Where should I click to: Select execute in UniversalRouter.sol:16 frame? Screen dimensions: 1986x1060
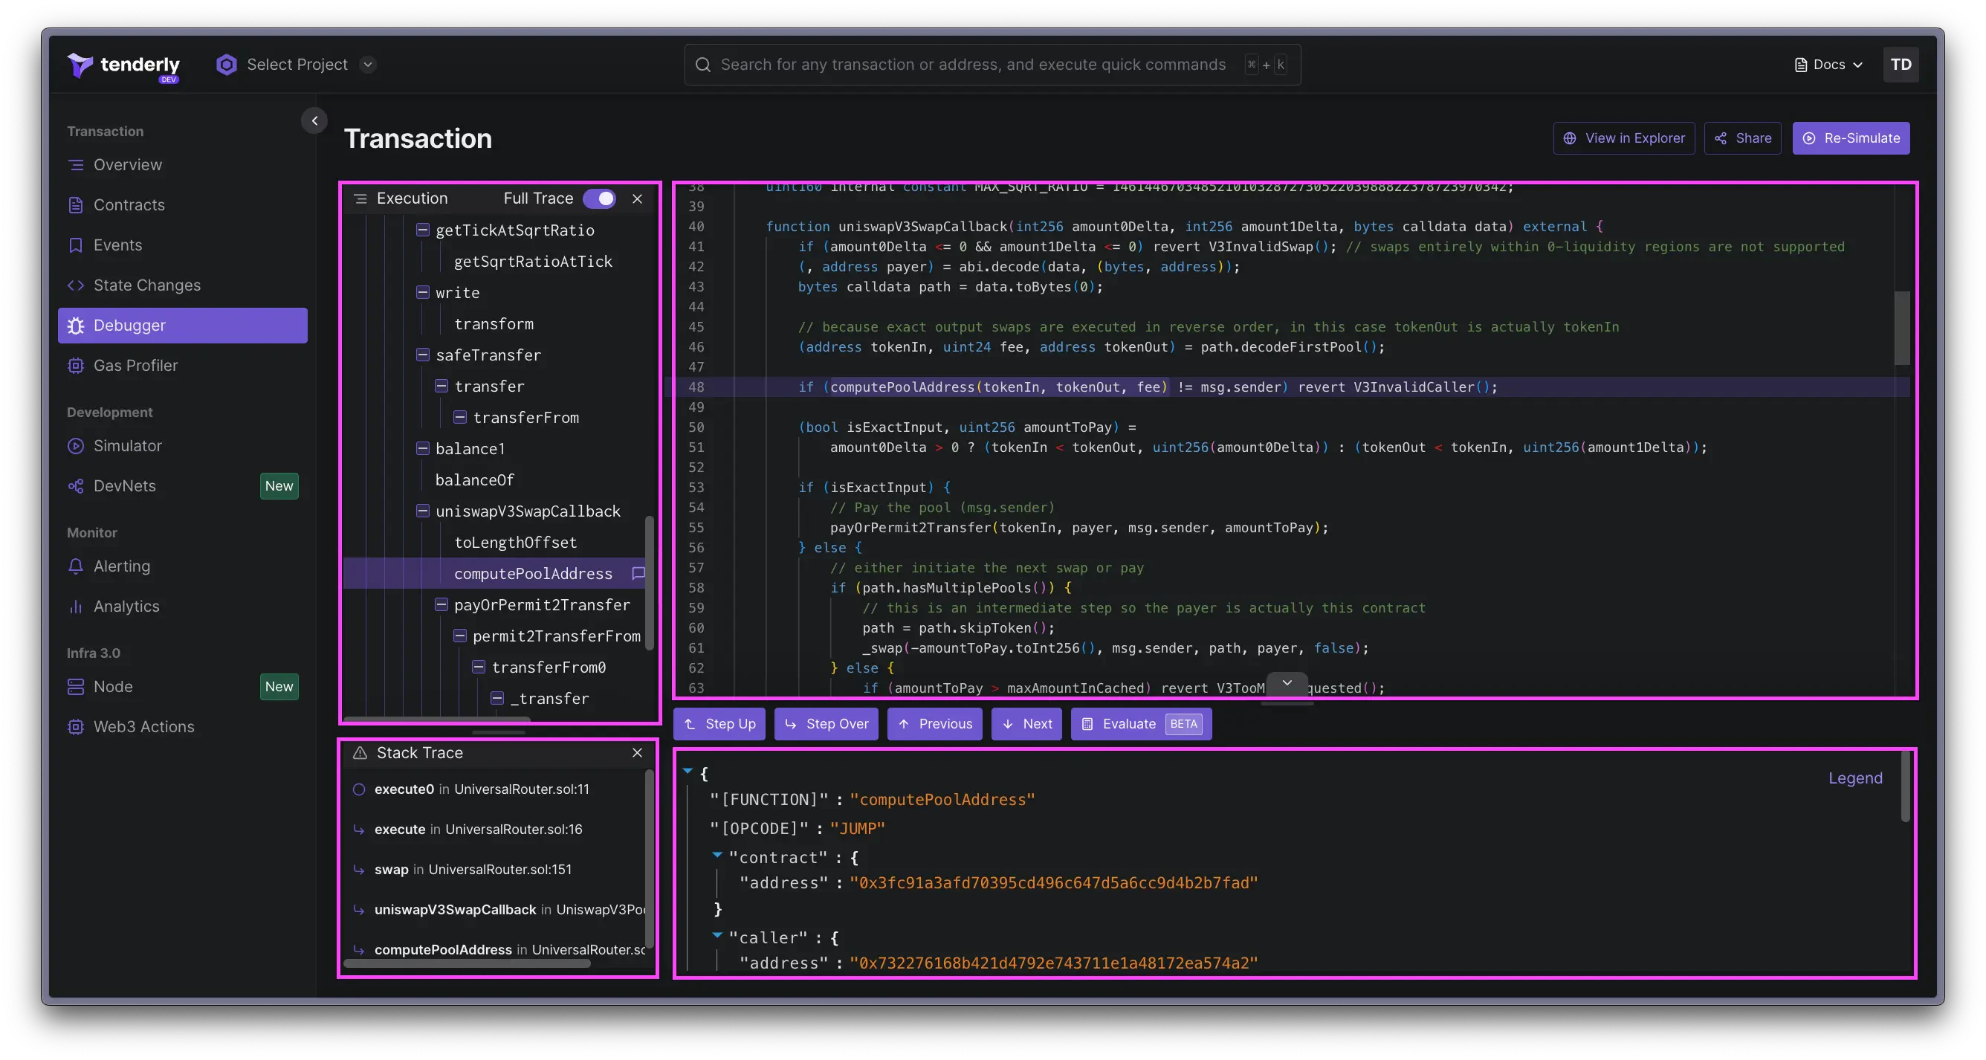tap(478, 829)
